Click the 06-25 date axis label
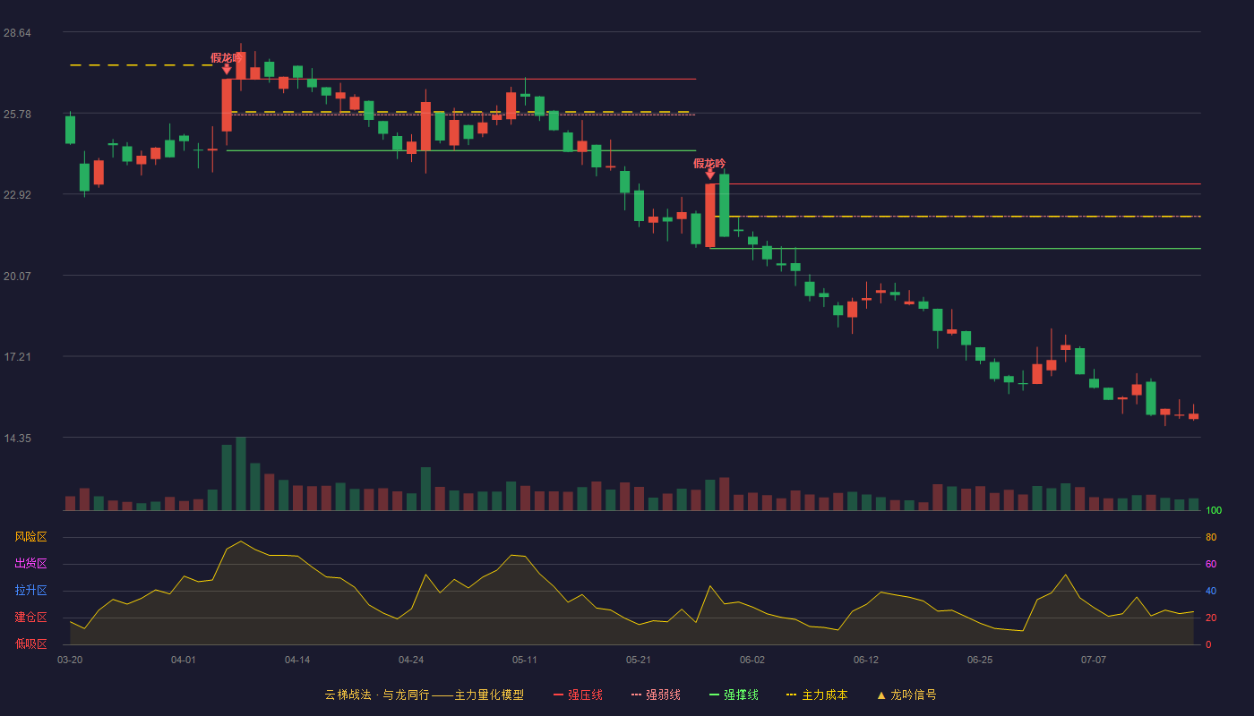The height and width of the screenshot is (716, 1254). point(980,660)
